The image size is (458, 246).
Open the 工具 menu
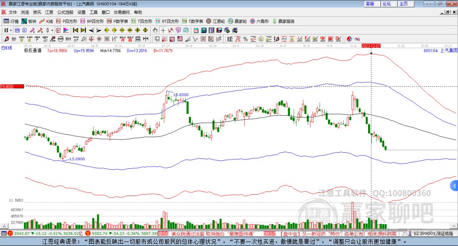(x=93, y=12)
